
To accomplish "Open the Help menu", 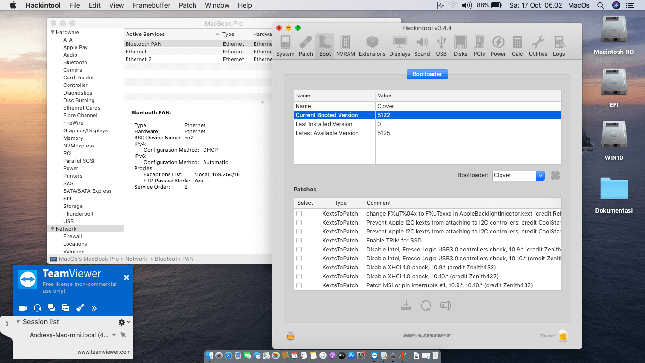I will 245,5.
